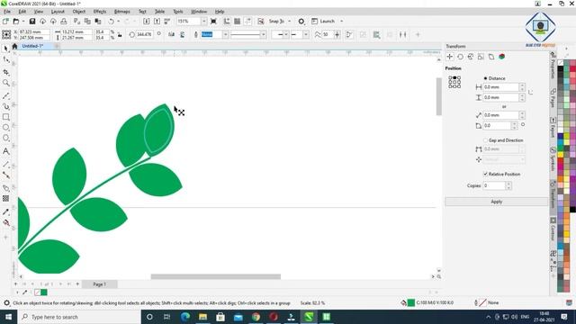Select the Transparency checkerboard tool

coord(6,199)
